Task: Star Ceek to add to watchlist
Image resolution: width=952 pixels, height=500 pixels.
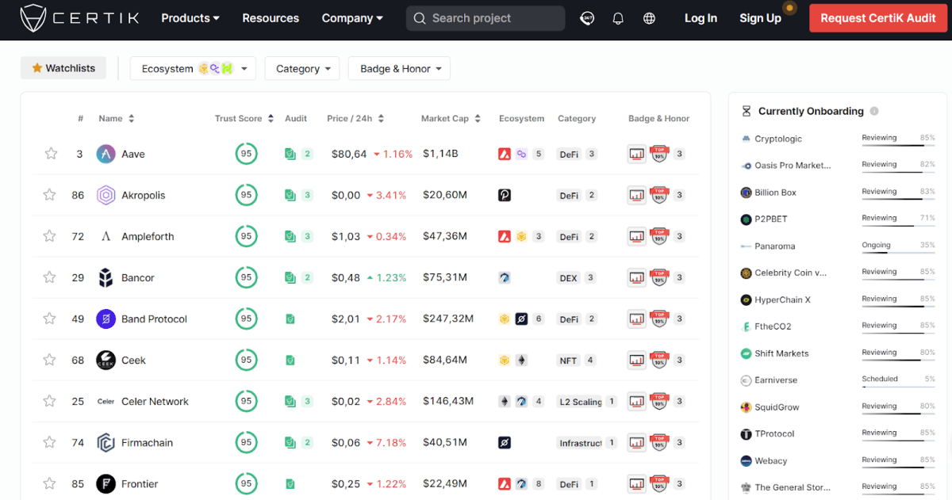Action: pos(49,360)
